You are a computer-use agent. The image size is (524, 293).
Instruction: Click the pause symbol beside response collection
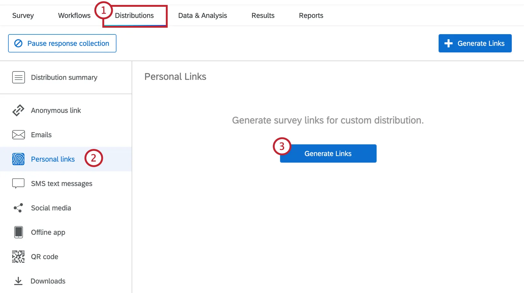[18, 43]
